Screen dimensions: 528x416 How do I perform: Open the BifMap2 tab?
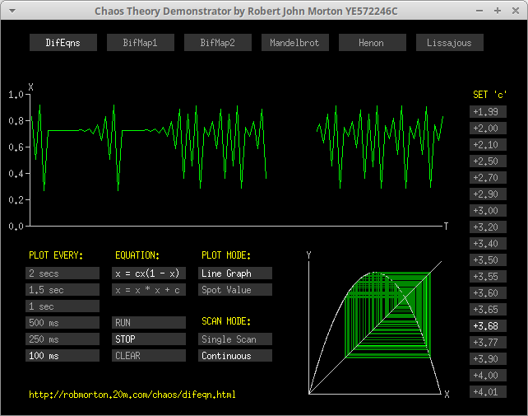click(x=217, y=43)
